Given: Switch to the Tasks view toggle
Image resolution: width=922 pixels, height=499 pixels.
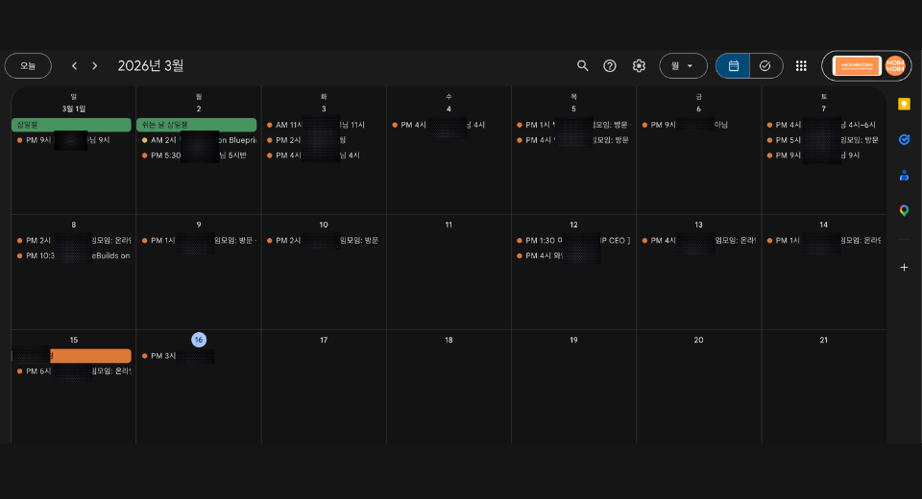Looking at the screenshot, I should coord(765,65).
